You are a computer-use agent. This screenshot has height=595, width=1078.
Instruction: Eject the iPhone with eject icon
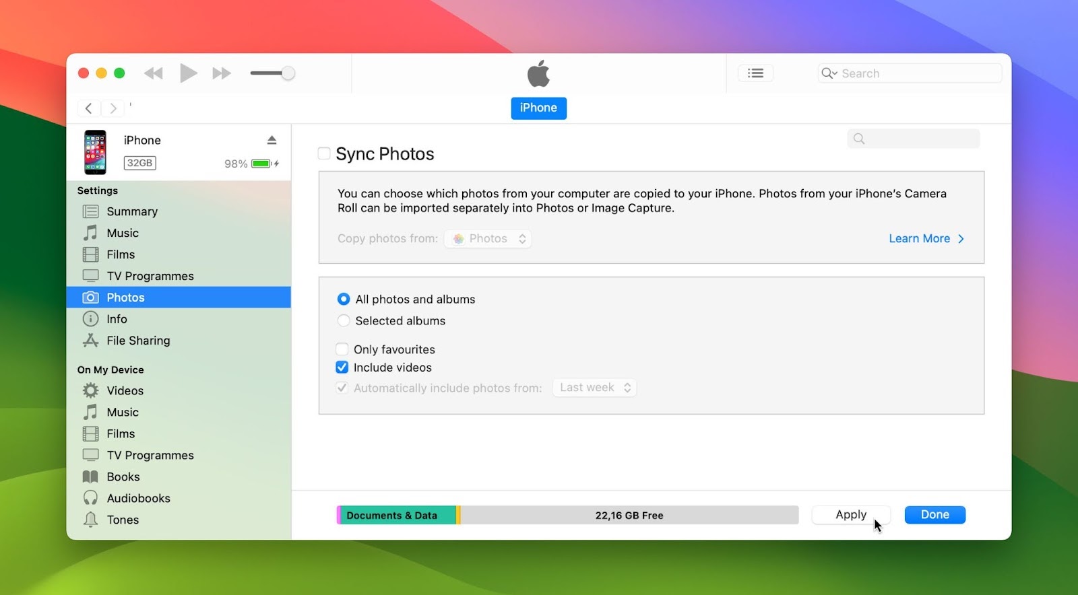click(x=272, y=140)
